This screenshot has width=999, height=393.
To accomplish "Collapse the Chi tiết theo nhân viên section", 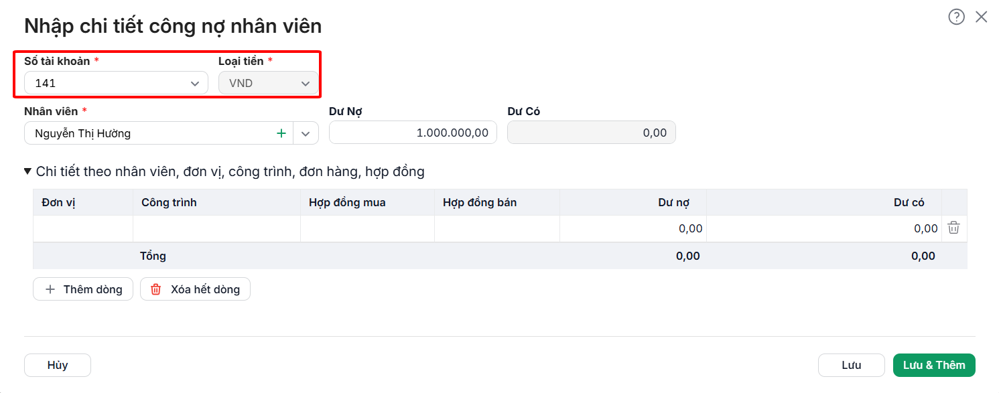I will tap(27, 171).
